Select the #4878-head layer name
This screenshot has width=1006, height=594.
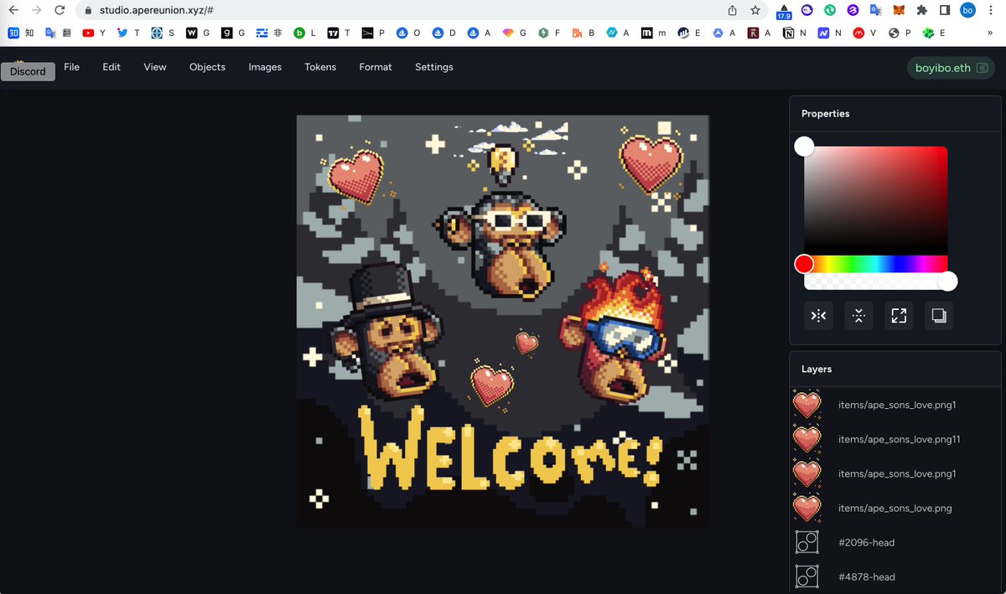click(866, 576)
